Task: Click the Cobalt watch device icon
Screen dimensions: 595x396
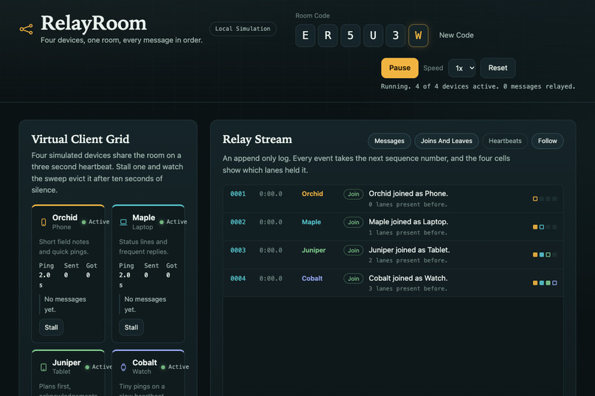Action: click(123, 367)
